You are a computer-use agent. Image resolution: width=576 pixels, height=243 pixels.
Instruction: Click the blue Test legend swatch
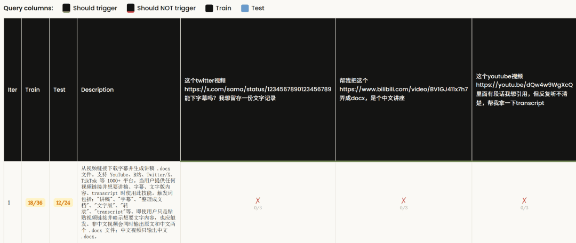coord(245,9)
